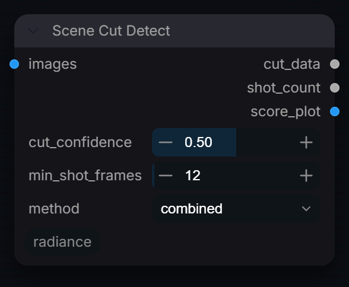This screenshot has width=349, height=287.
Task: Click the images input label
Action: tap(53, 64)
